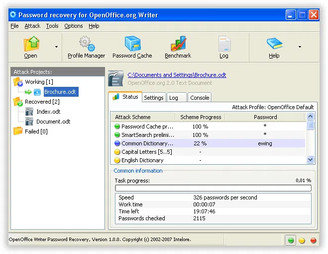Switch to the Log tab
328x254 pixels.
coord(176,98)
